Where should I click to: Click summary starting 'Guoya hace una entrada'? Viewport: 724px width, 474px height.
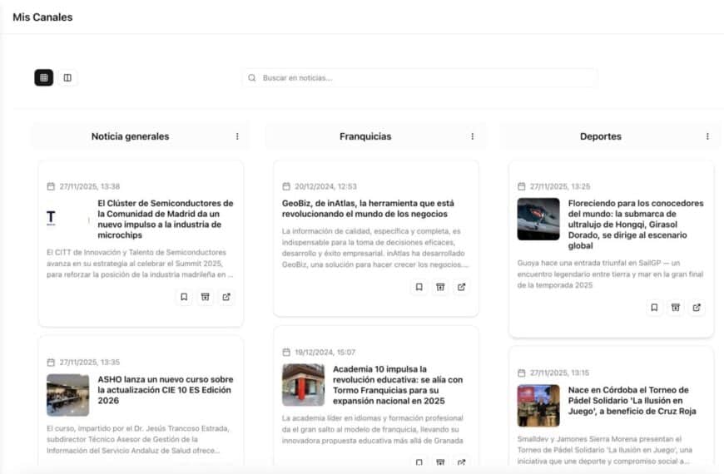[610, 274]
